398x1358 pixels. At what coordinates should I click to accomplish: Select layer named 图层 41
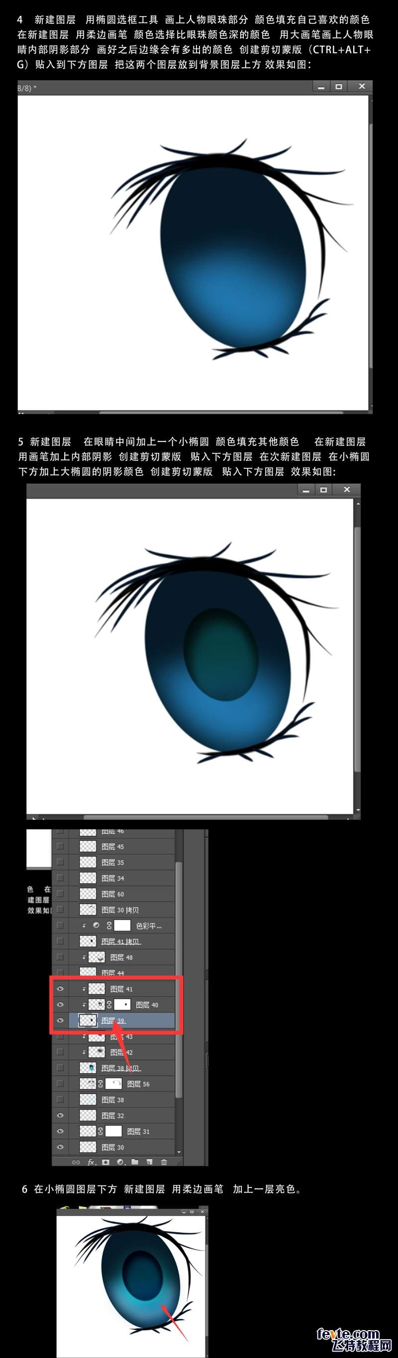pyautogui.click(x=121, y=989)
